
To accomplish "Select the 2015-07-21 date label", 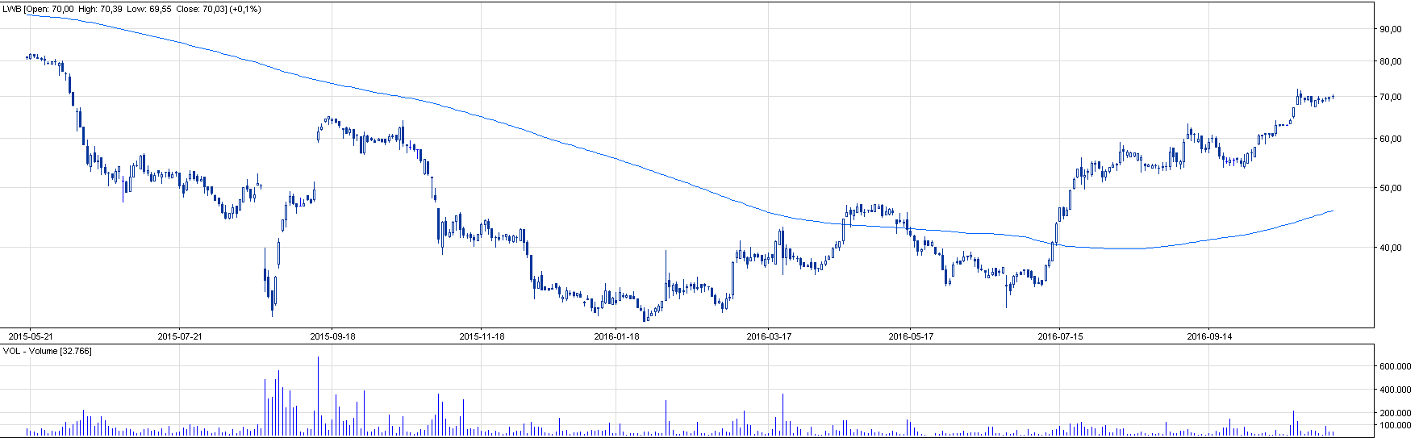I will pos(179,336).
